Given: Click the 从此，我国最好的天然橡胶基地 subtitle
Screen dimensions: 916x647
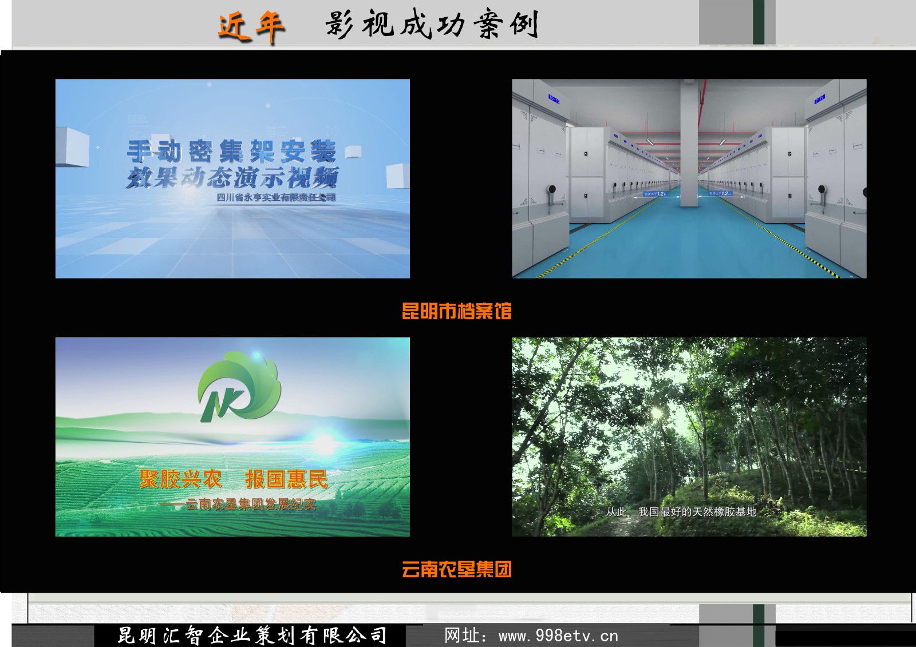Looking at the screenshot, I should tap(681, 512).
